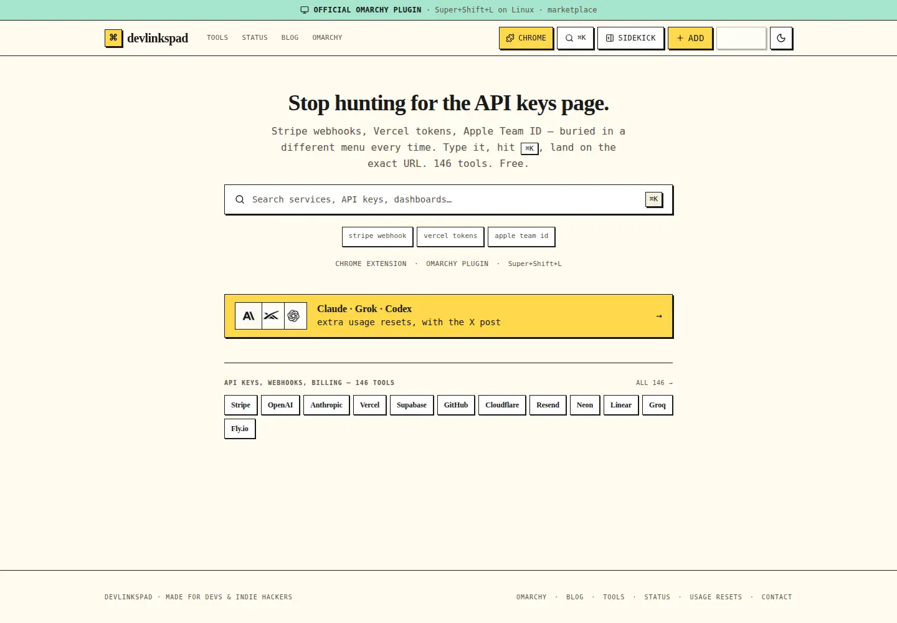Select the 'stripe webhook' suggestion chip
This screenshot has height=623, width=897.
(x=377, y=236)
